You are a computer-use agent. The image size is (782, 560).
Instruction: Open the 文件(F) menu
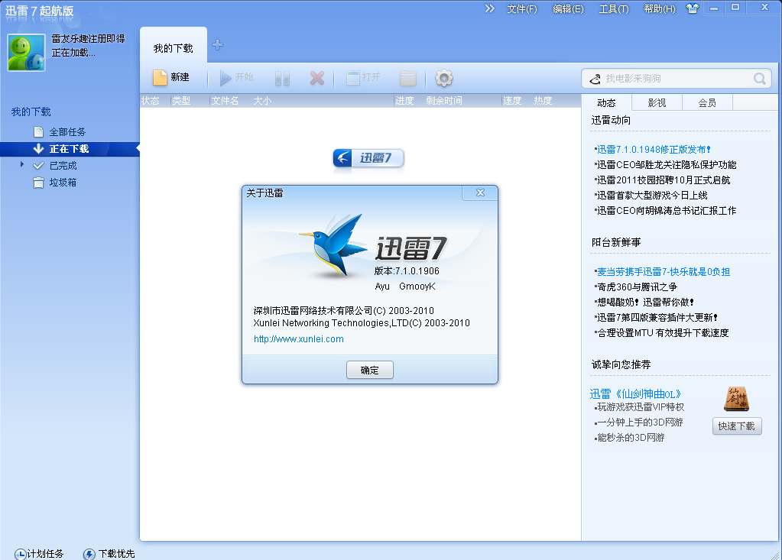pos(521,9)
